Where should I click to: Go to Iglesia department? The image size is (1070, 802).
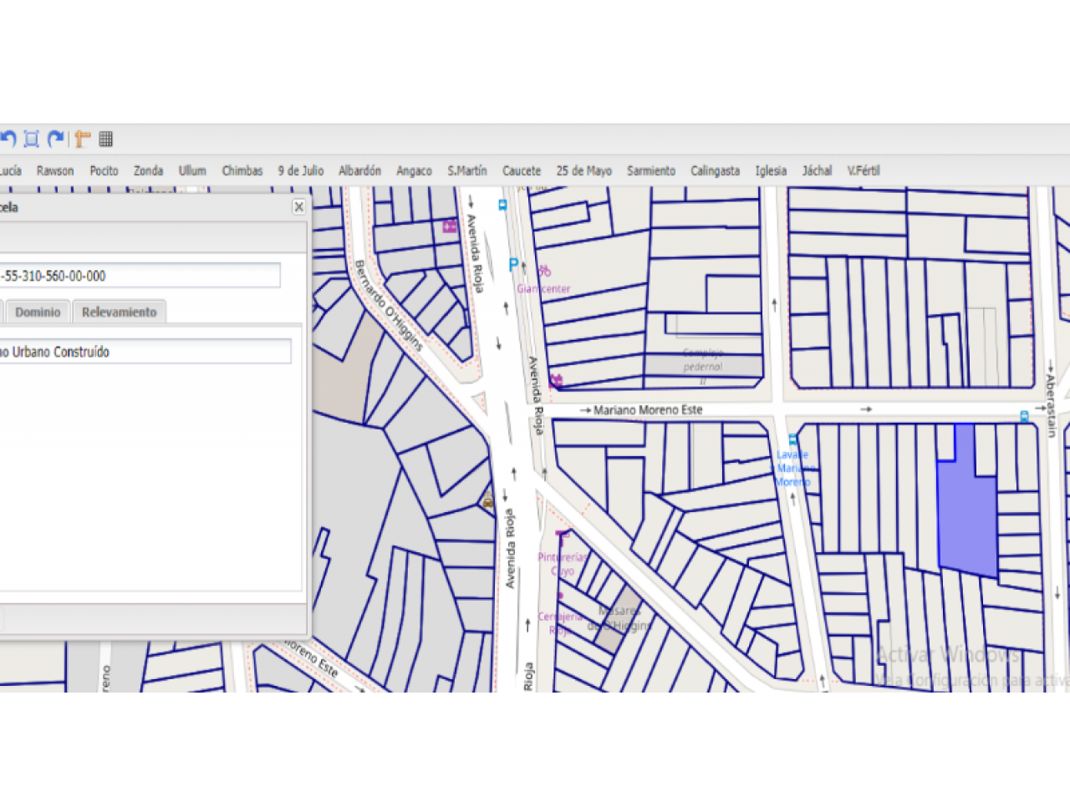tap(771, 170)
